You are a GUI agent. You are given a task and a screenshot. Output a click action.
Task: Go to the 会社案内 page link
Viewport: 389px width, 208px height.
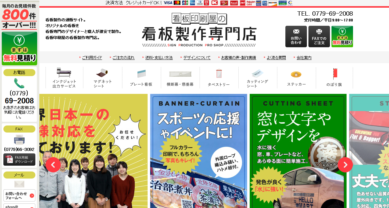coord(304,58)
